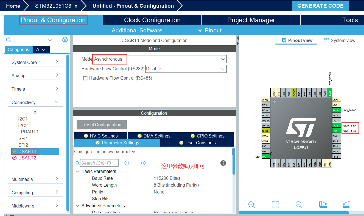Click the categories panel vertical scrollbar
The image size is (364, 216).
(x=68, y=132)
